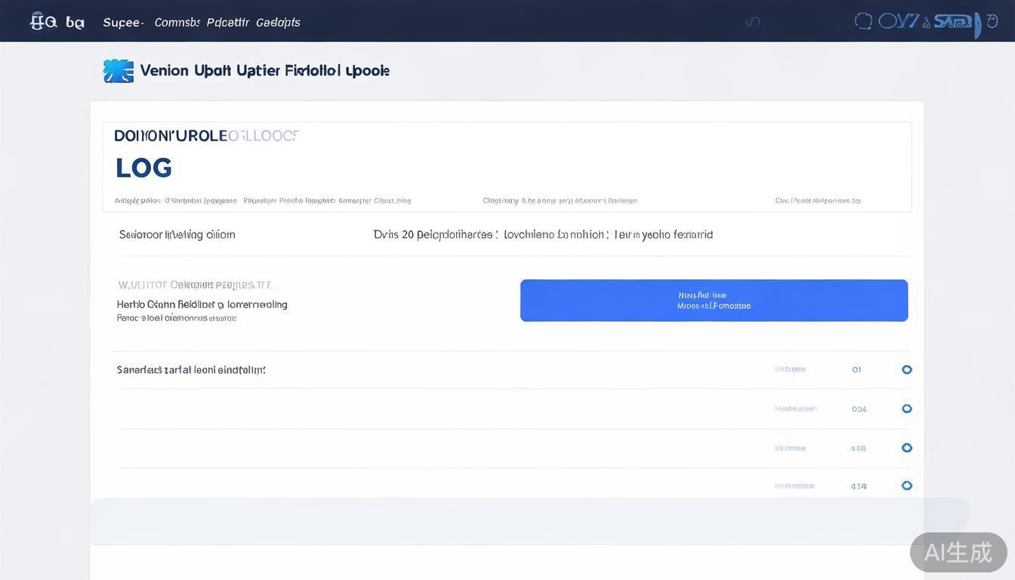The height and width of the screenshot is (580, 1015).
Task: Click the faint refresh icon in the top bar
Action: tap(753, 21)
